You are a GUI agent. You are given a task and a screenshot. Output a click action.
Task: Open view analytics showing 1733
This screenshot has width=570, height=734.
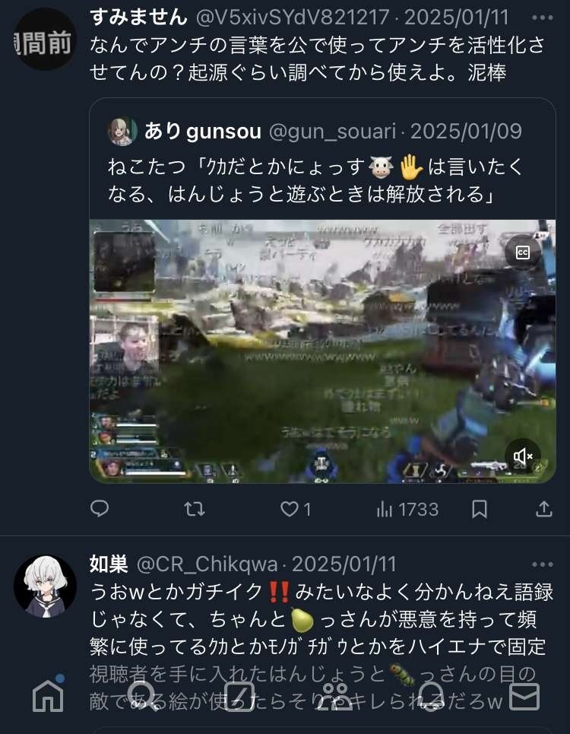pos(407,510)
